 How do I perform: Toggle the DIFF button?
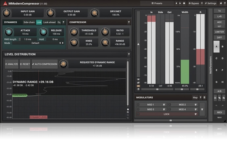219,37
